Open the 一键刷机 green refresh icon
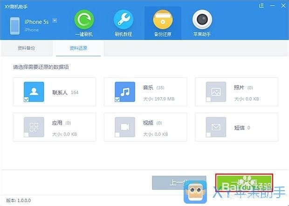Screen dimensions: 289x206 (x=84, y=20)
